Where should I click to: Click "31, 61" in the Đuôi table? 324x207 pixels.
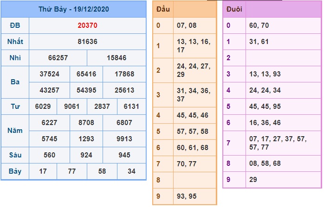pyautogui.click(x=259, y=42)
